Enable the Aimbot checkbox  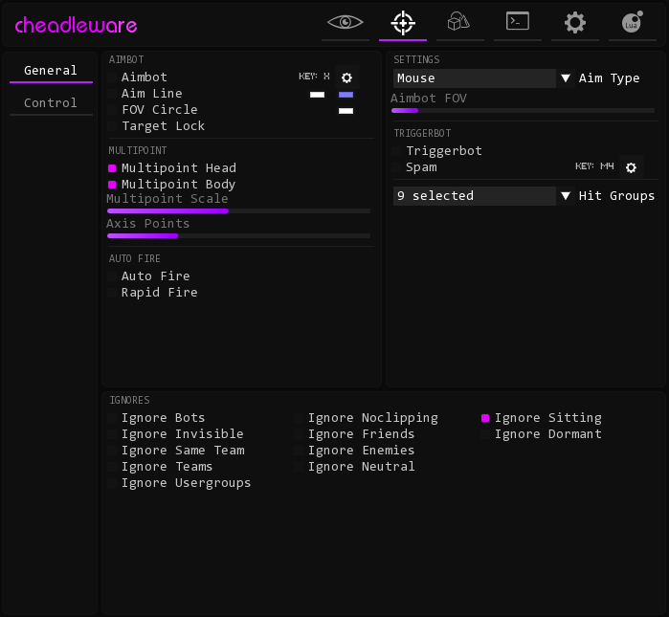(x=112, y=77)
